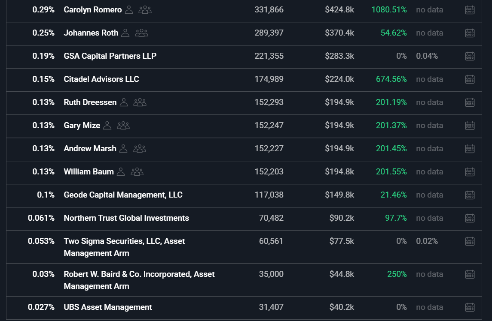The height and width of the screenshot is (321, 492).
Task: Click the group icon next to Andrew Marsh
Action: pyautogui.click(x=140, y=149)
